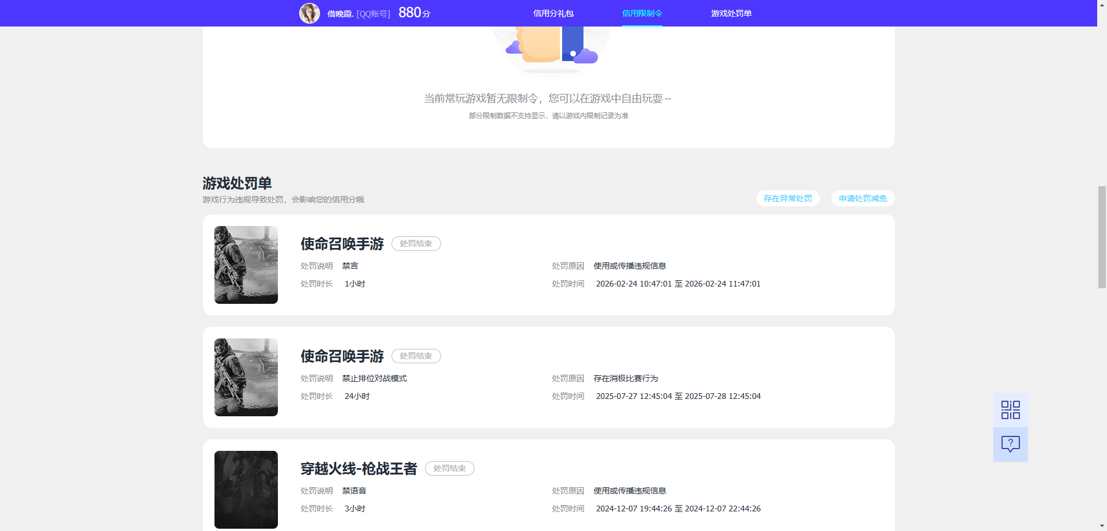Click the scrollbar down arrow
Image resolution: width=1107 pixels, height=531 pixels.
[x=1102, y=526]
